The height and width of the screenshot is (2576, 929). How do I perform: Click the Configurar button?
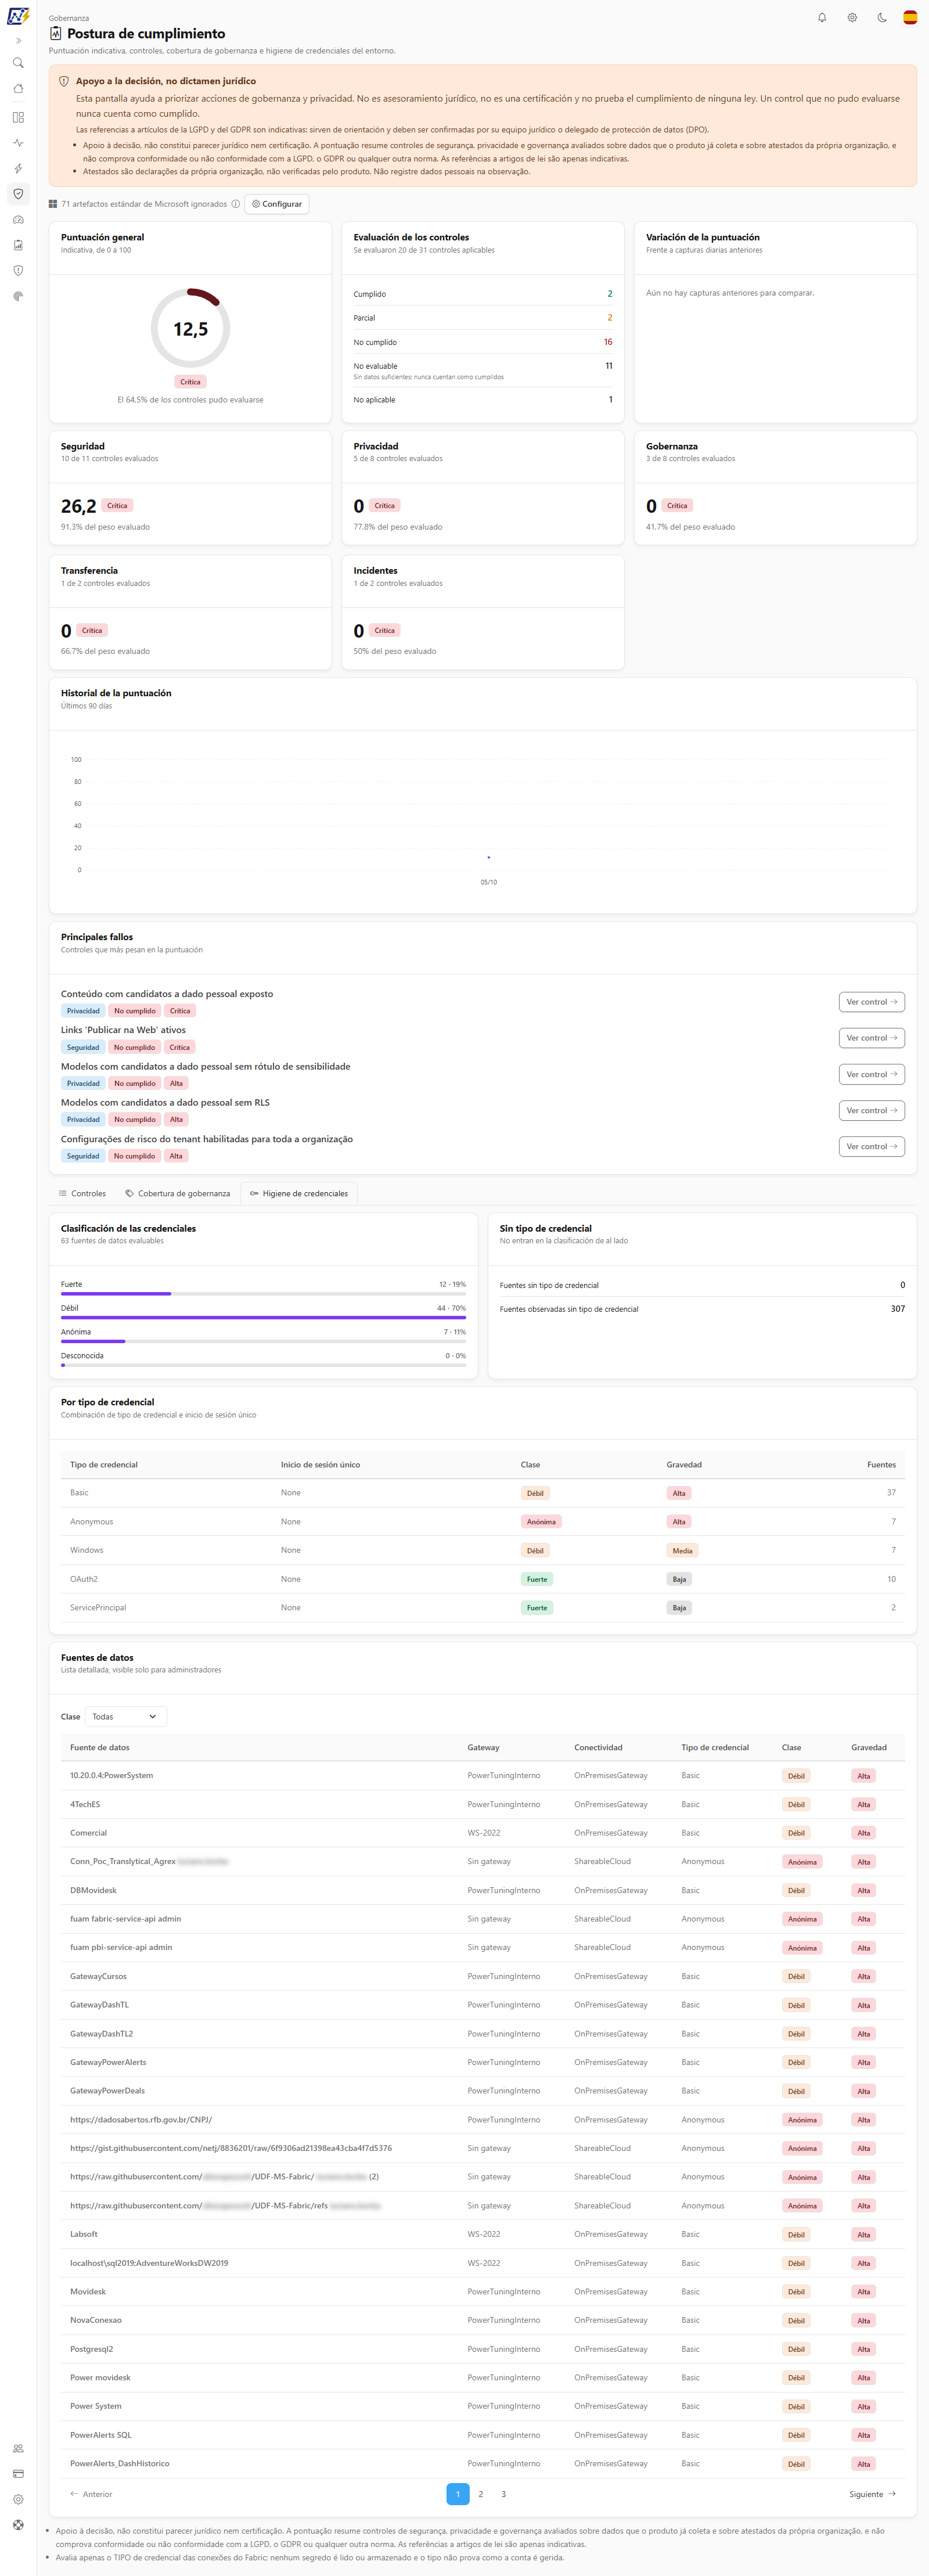tap(277, 204)
